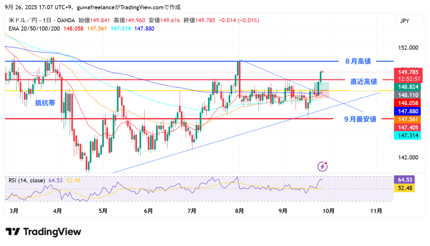Select the 直近高値 text annotation
Viewport: 430px width, 246px height.
click(x=364, y=81)
